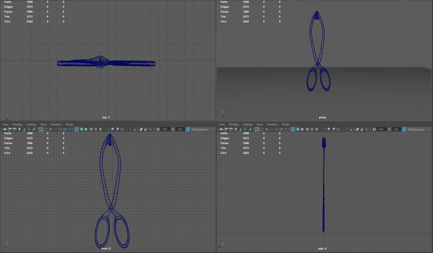This screenshot has width=433, height=253.
Task: Open Renderer menu in side view panel
Action: point(272,125)
